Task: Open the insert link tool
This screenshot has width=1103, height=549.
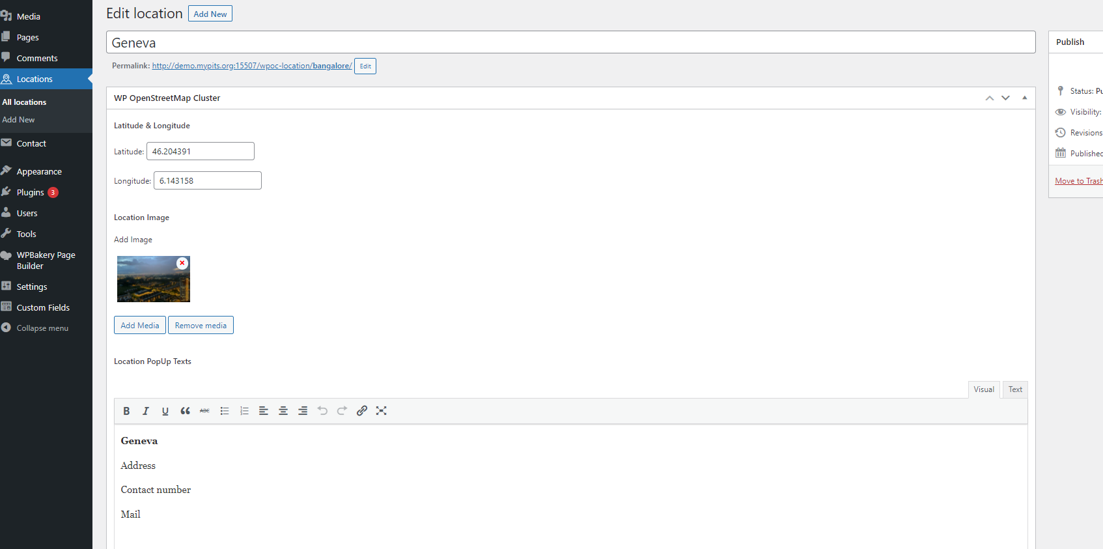Action: [x=362, y=411]
